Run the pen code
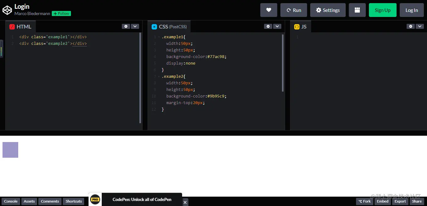This screenshot has height=206, width=427. tap(294, 10)
